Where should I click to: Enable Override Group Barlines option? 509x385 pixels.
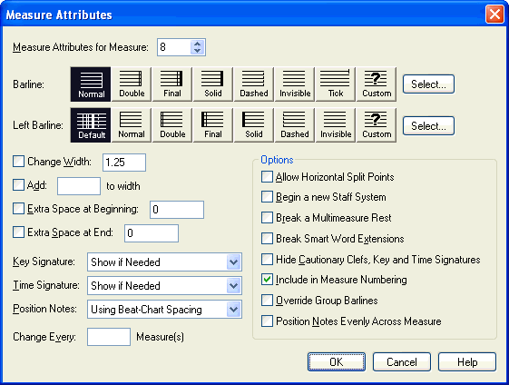(x=267, y=301)
